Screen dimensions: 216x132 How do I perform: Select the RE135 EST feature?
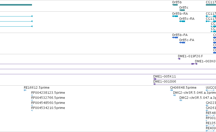click(x=210, y=126)
